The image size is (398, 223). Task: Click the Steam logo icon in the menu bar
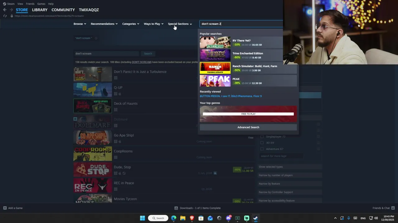pyautogui.click(x=4, y=4)
